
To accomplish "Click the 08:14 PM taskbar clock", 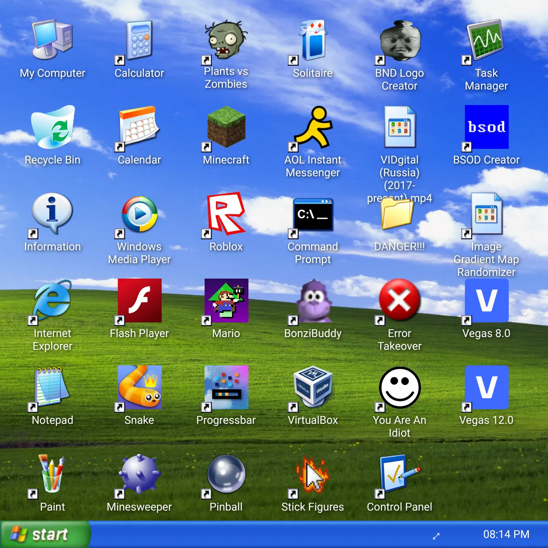I will (x=506, y=534).
